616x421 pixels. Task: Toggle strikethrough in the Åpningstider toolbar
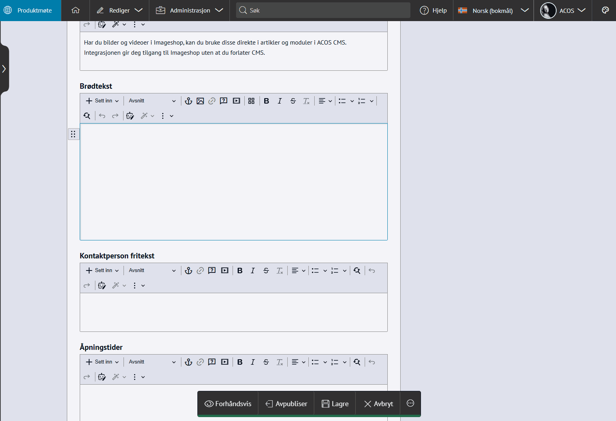point(266,362)
